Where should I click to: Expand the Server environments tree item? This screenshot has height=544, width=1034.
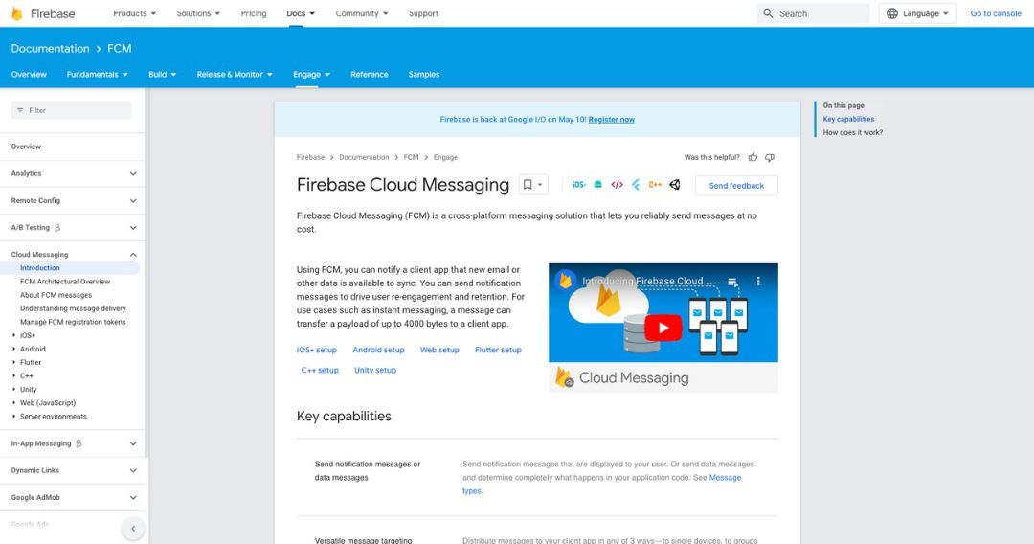(13, 416)
